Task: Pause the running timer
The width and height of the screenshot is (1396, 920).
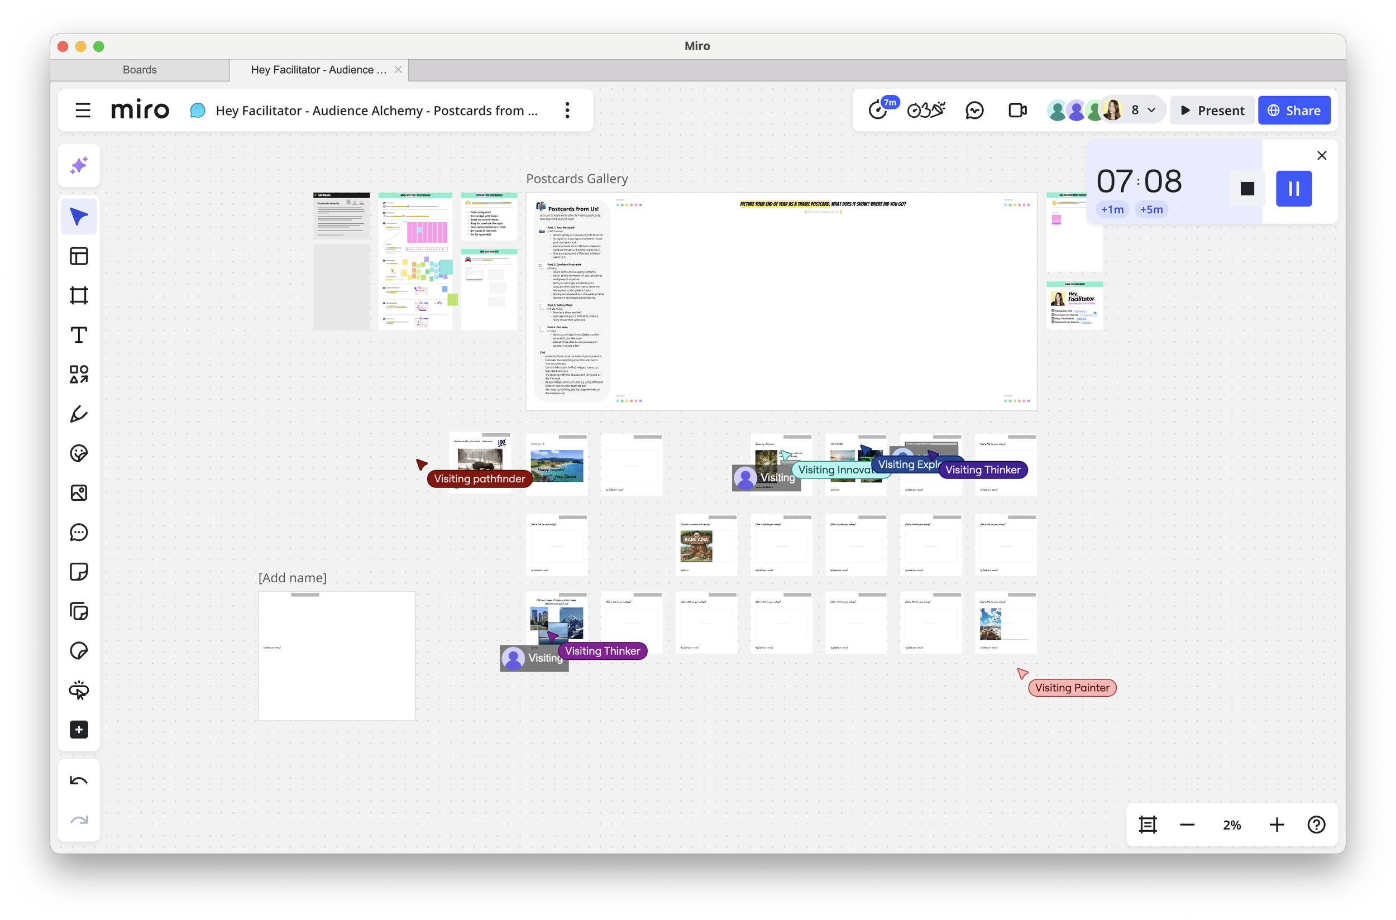Action: coord(1293,188)
